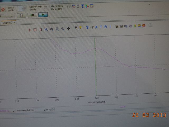Viewport: 169px width, 127px height.
Task: Switch to the Graph (B) tab
Action: (x=7, y=23)
